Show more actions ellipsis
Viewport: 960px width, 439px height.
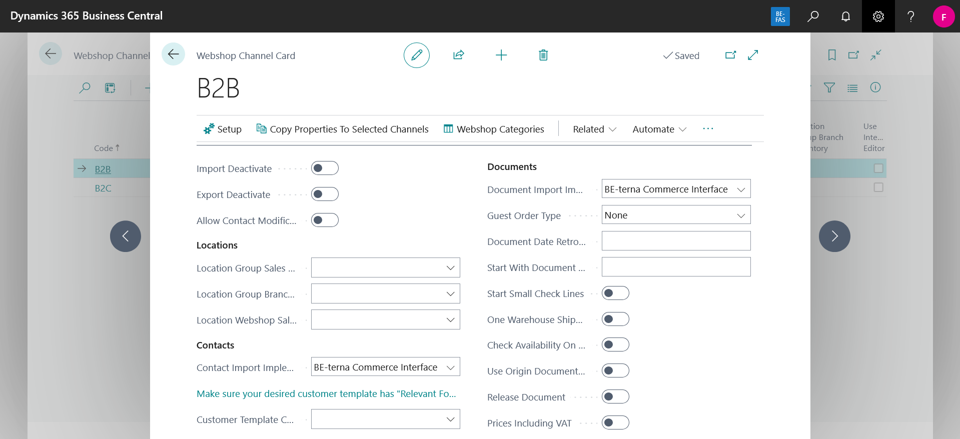tap(708, 128)
